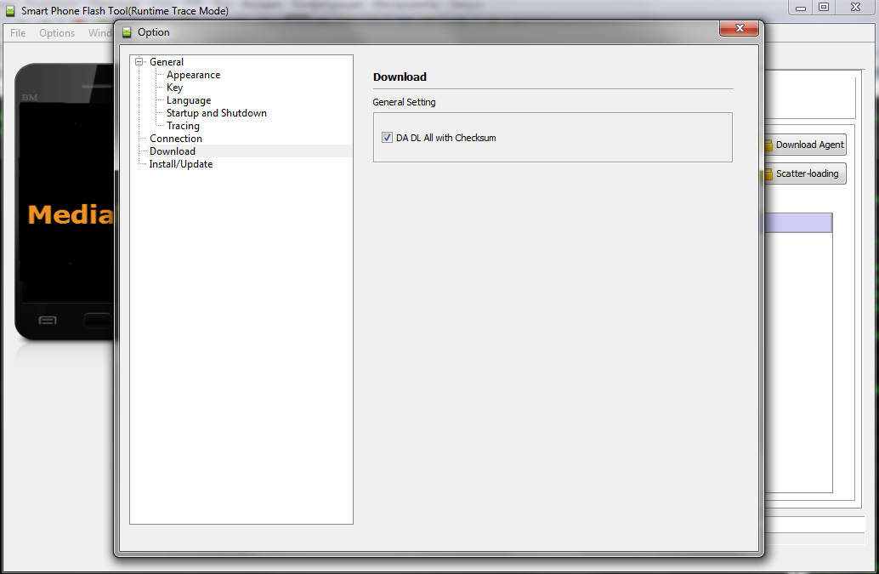Select the General tree item
This screenshot has width=879, height=574.
pos(167,62)
